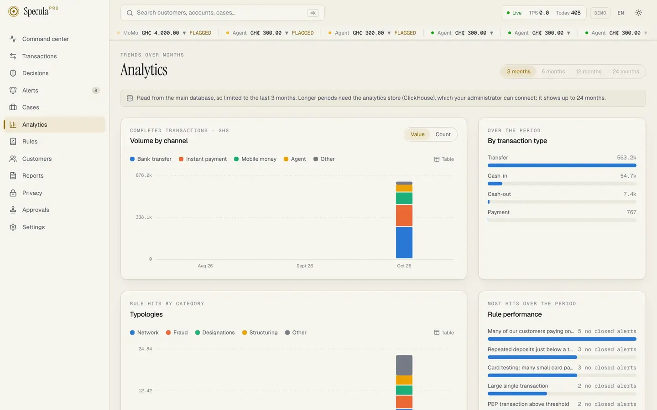Toggle Instant payment series in legend
The image size is (657, 410).
203,159
